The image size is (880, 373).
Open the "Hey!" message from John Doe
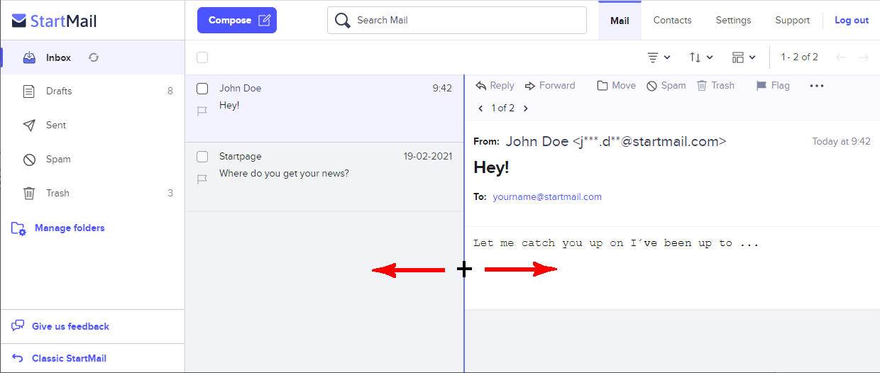click(324, 108)
